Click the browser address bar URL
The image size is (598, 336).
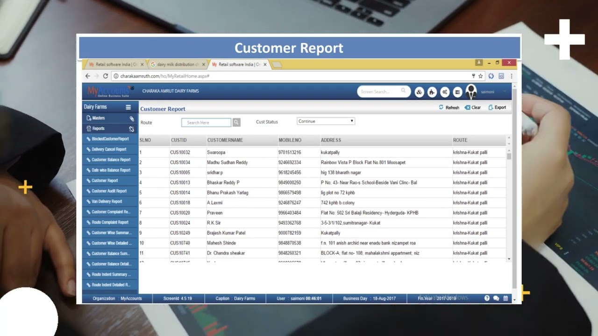[x=164, y=76]
